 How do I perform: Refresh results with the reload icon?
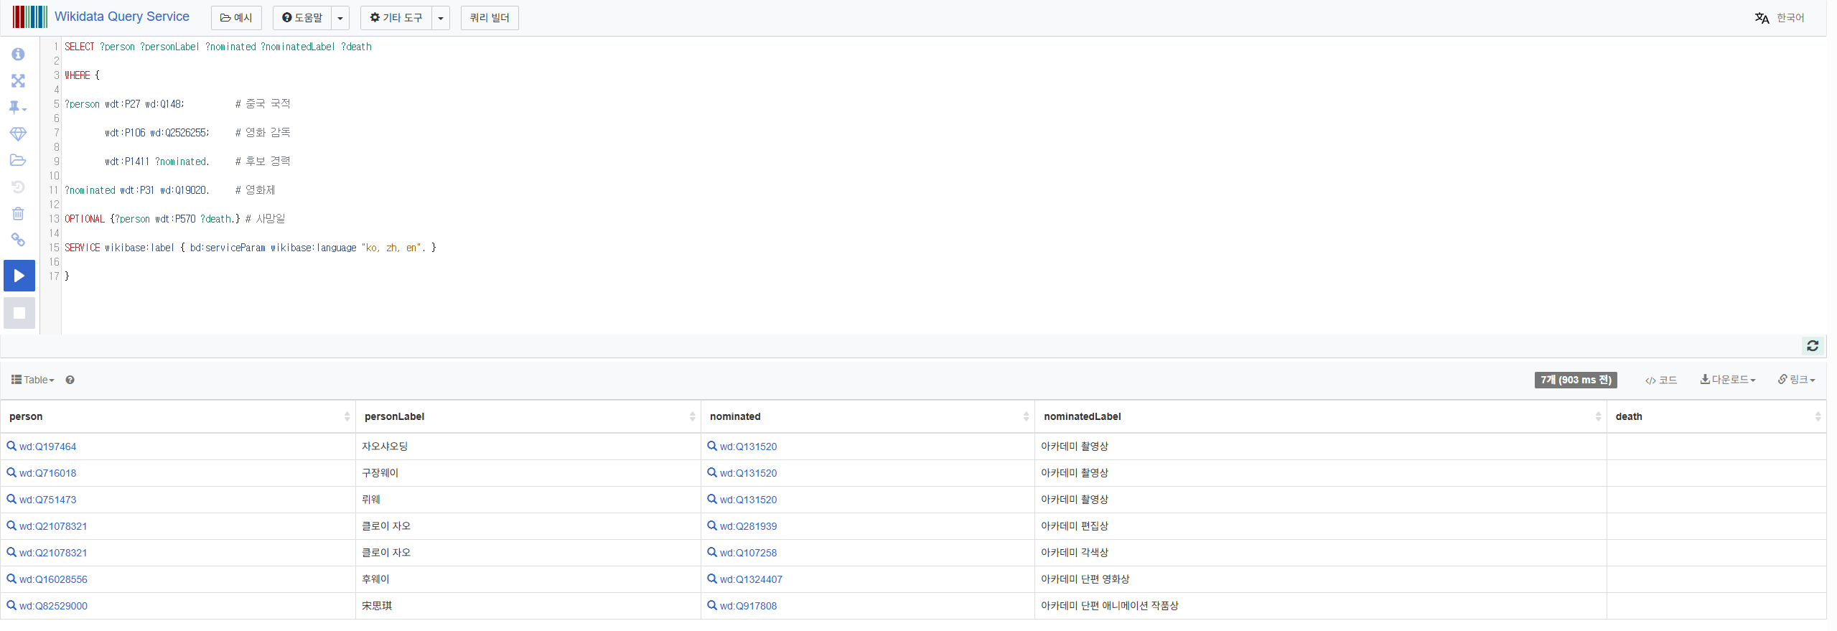pyautogui.click(x=1813, y=346)
